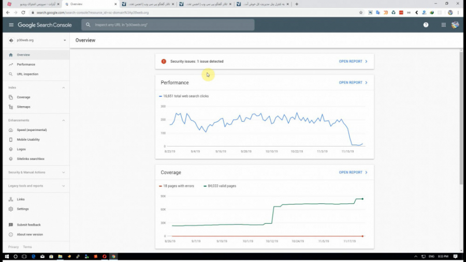This screenshot has height=262, width=466.
Task: Open Report for Coverage card
Action: 353,172
